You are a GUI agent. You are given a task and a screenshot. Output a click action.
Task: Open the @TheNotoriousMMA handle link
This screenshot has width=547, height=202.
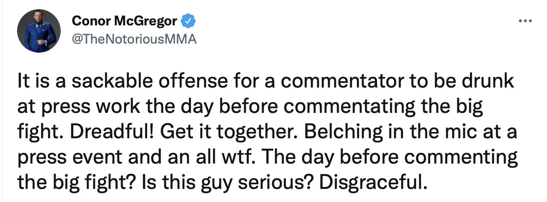133,39
